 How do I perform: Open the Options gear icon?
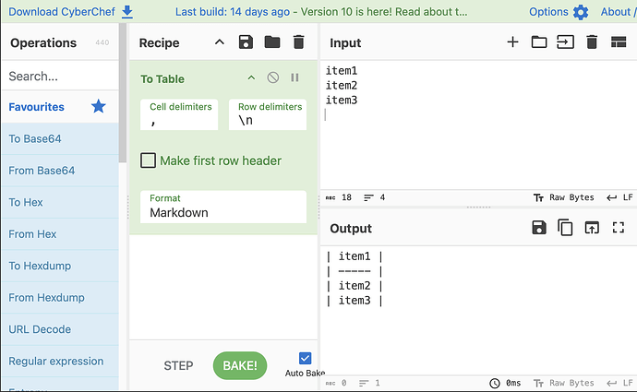point(581,12)
